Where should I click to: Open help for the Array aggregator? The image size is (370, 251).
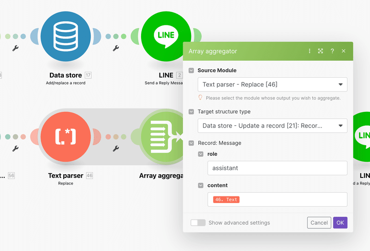tap(332, 51)
